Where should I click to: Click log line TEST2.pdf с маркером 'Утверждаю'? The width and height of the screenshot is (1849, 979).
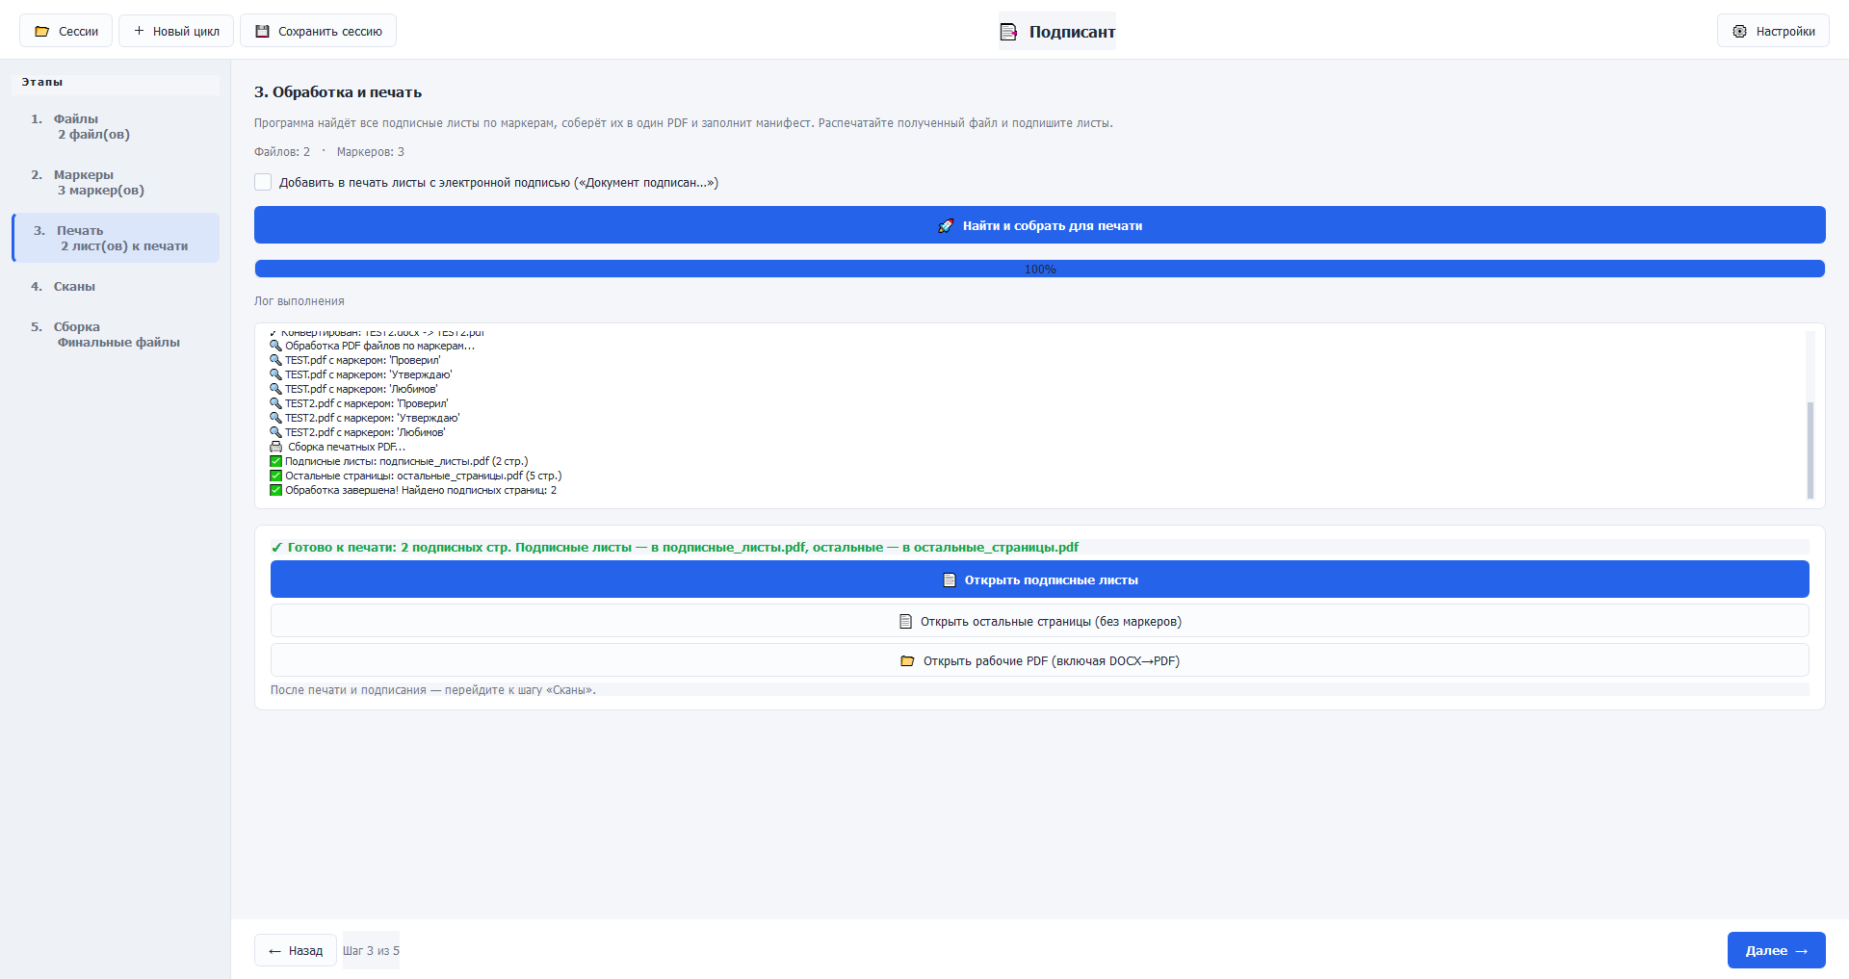[365, 418]
